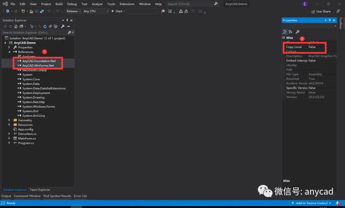Click the Switch Views icon in Solution Explorer
The width and height of the screenshot is (345, 208).
[22, 26]
